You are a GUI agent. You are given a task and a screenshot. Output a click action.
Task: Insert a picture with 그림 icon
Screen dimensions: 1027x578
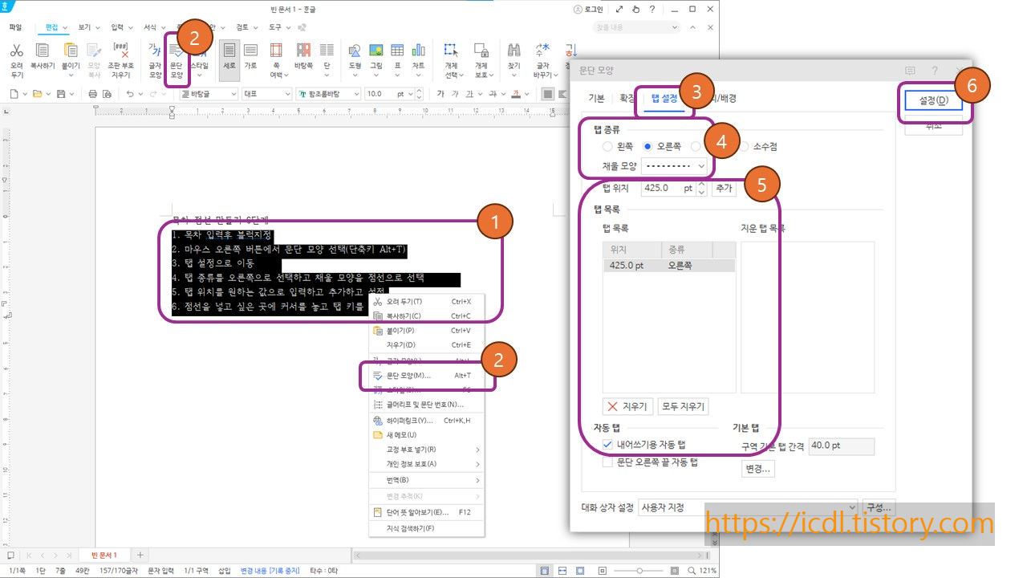point(375,51)
